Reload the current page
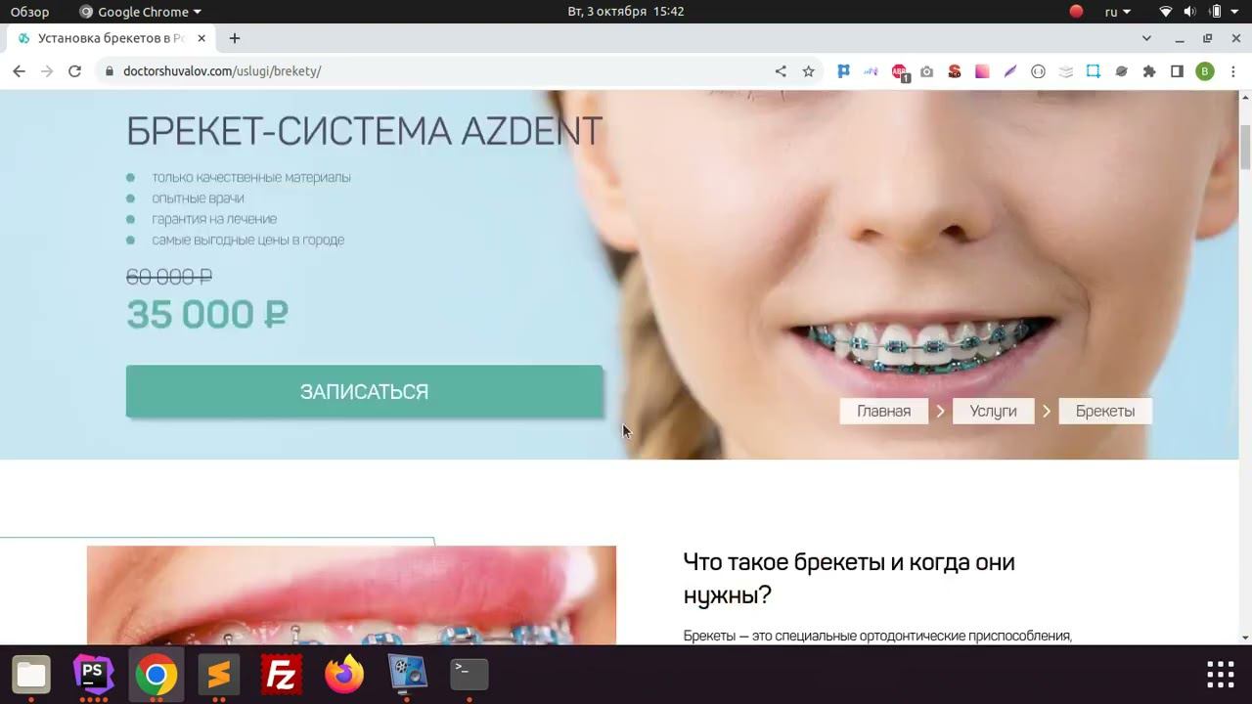 coord(74,71)
